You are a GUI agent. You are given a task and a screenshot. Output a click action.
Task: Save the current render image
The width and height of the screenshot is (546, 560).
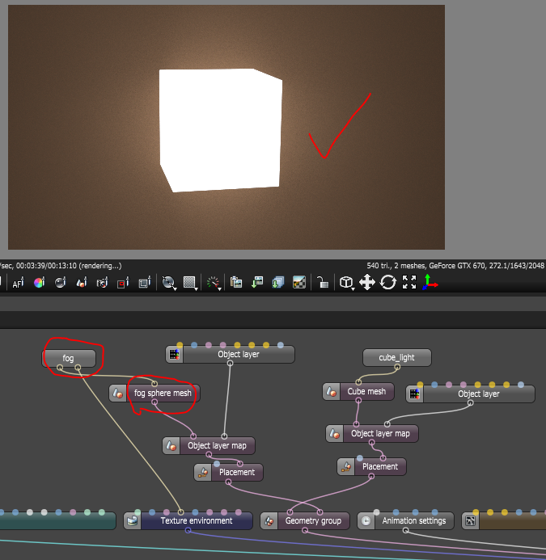point(257,283)
